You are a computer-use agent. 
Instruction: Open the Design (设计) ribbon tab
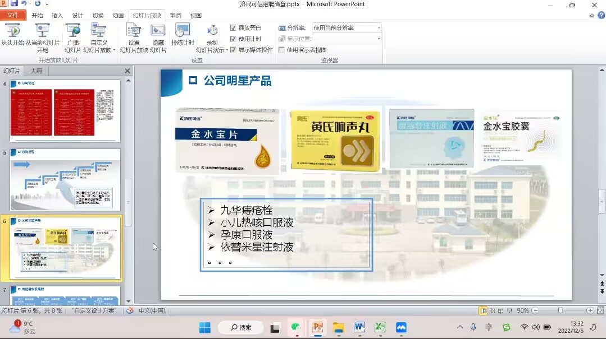pos(78,16)
